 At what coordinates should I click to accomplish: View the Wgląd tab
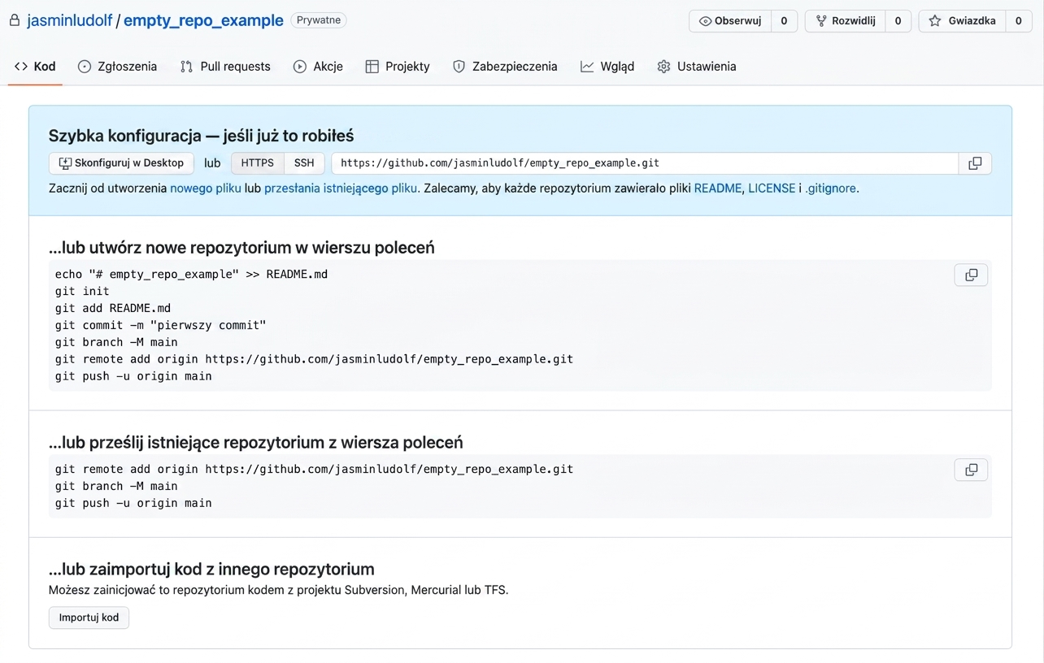[607, 67]
